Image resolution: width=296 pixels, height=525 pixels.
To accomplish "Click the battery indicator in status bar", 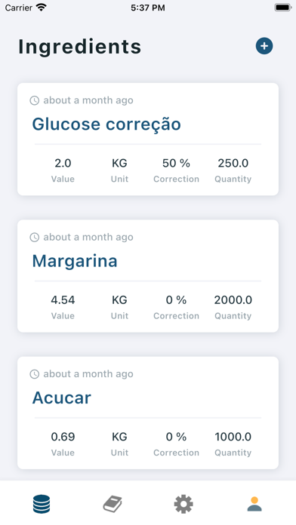I will point(283,8).
